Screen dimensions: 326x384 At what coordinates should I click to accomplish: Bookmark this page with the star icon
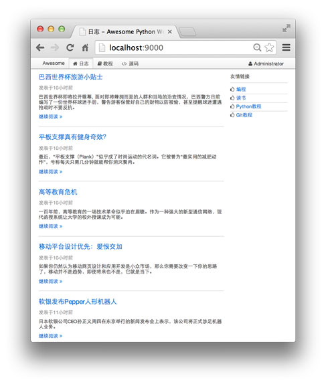[269, 47]
